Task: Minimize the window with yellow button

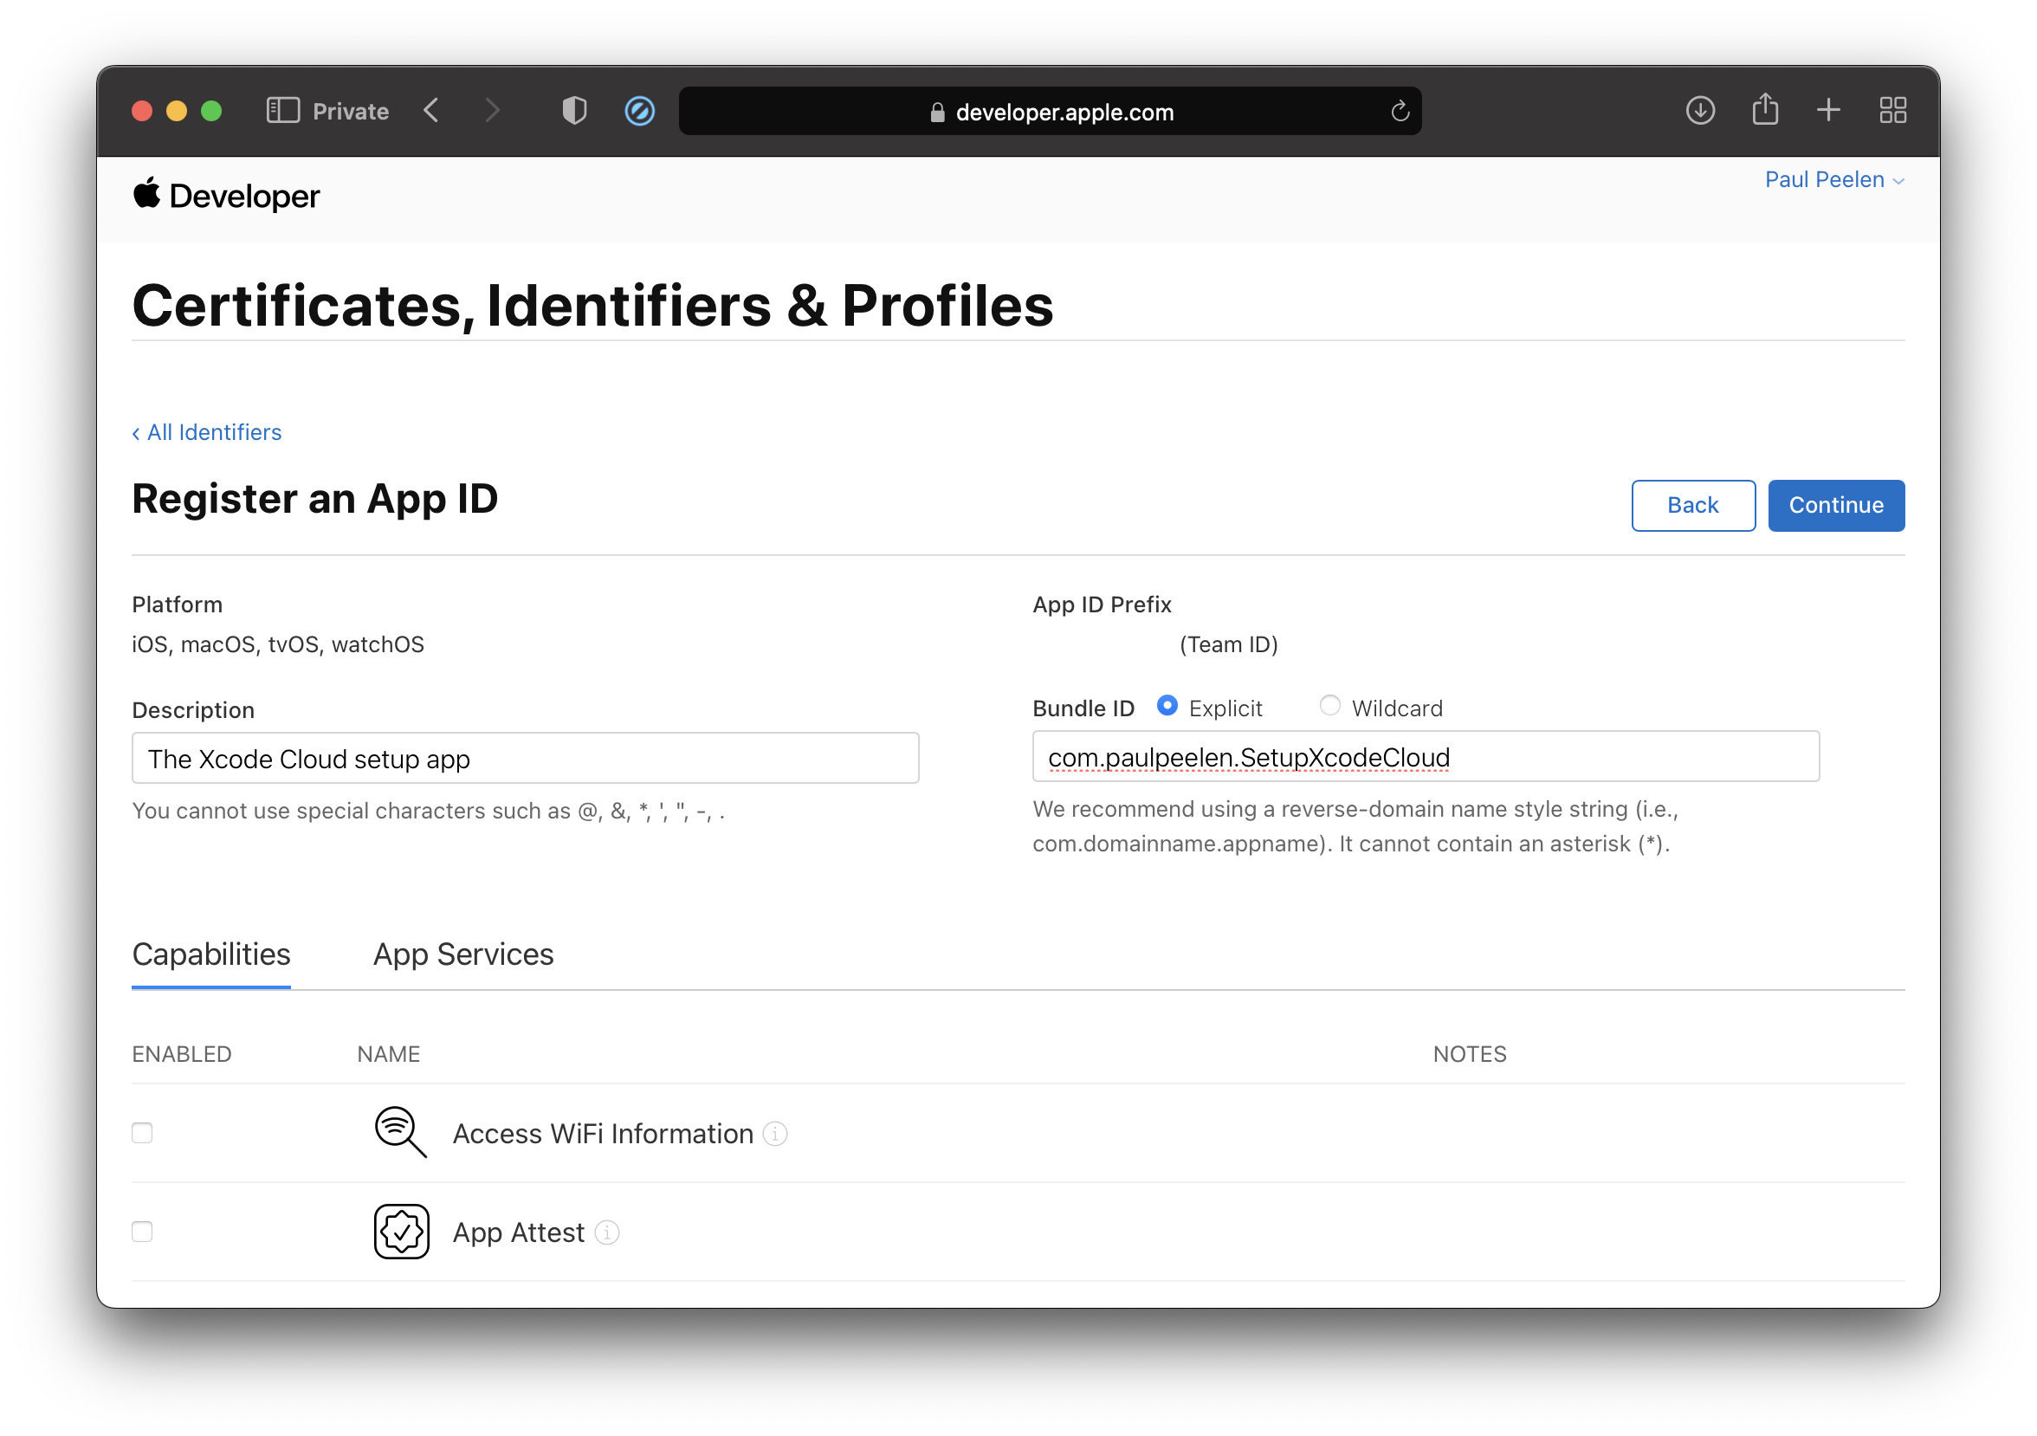Action: [177, 111]
